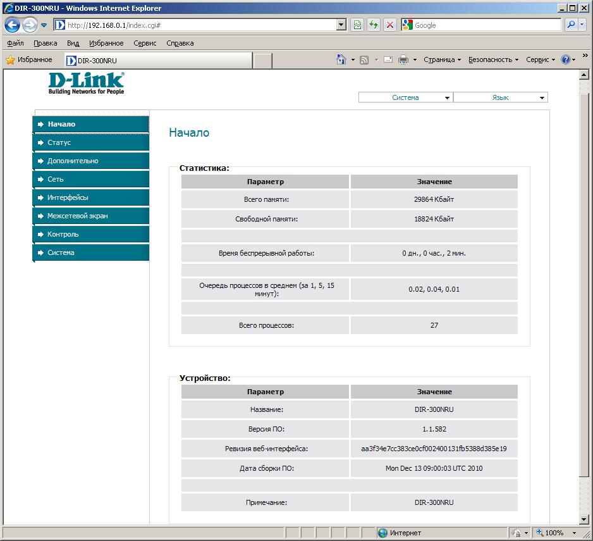Click the Stop loading red X icon
Viewport: 593px width, 541px height.
390,25
